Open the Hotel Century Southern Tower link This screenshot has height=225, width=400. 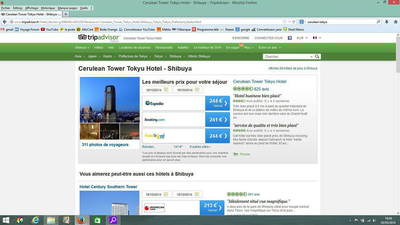point(108,187)
